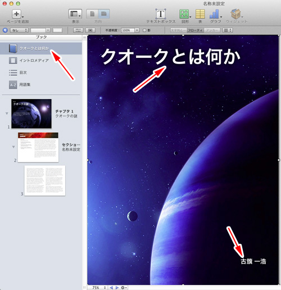281x290 pixels.
Task: Click the cover title text クオークとは何か
Action: click(x=170, y=56)
